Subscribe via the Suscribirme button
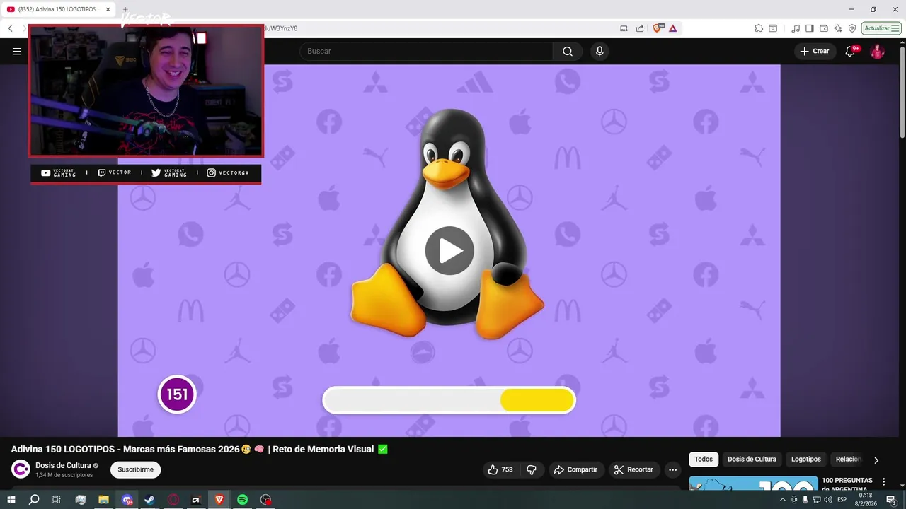906x509 pixels. coord(135,469)
